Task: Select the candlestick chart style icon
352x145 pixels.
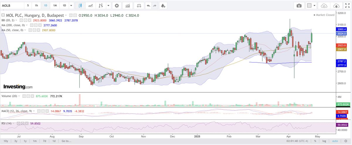Action: [x=80, y=6]
